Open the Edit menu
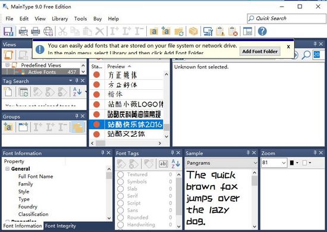 pos(24,19)
